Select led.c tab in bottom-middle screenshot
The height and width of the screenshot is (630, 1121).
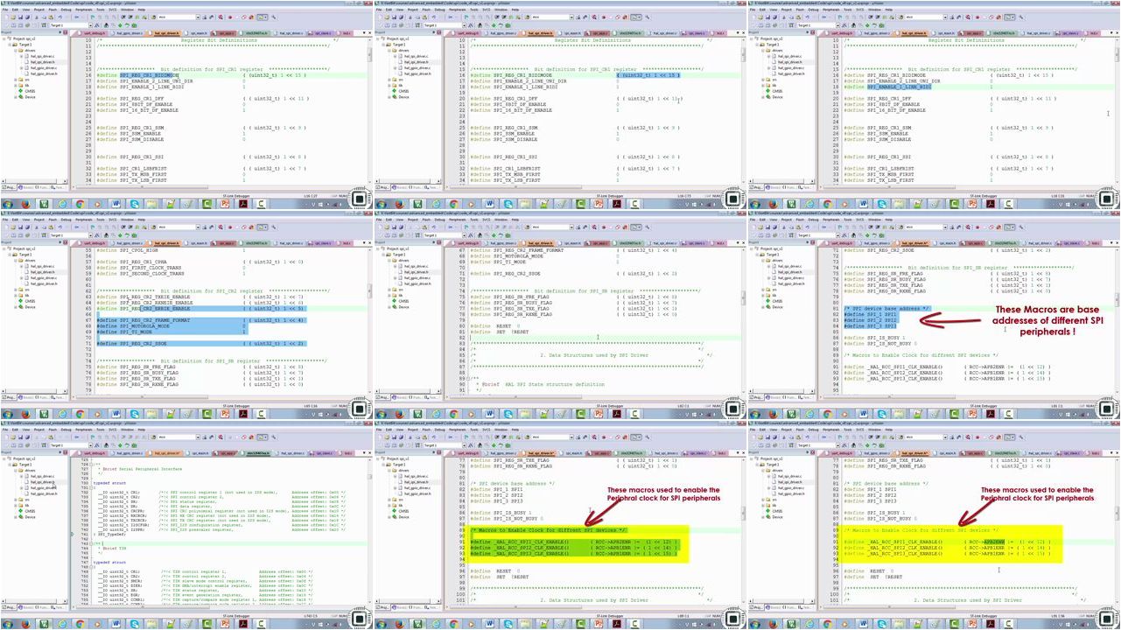720,453
